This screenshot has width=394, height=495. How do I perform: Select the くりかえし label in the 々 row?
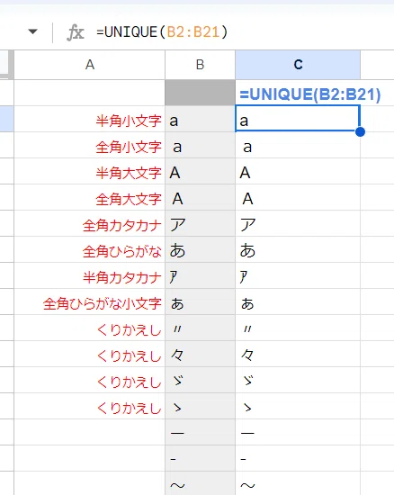pyautogui.click(x=90, y=354)
